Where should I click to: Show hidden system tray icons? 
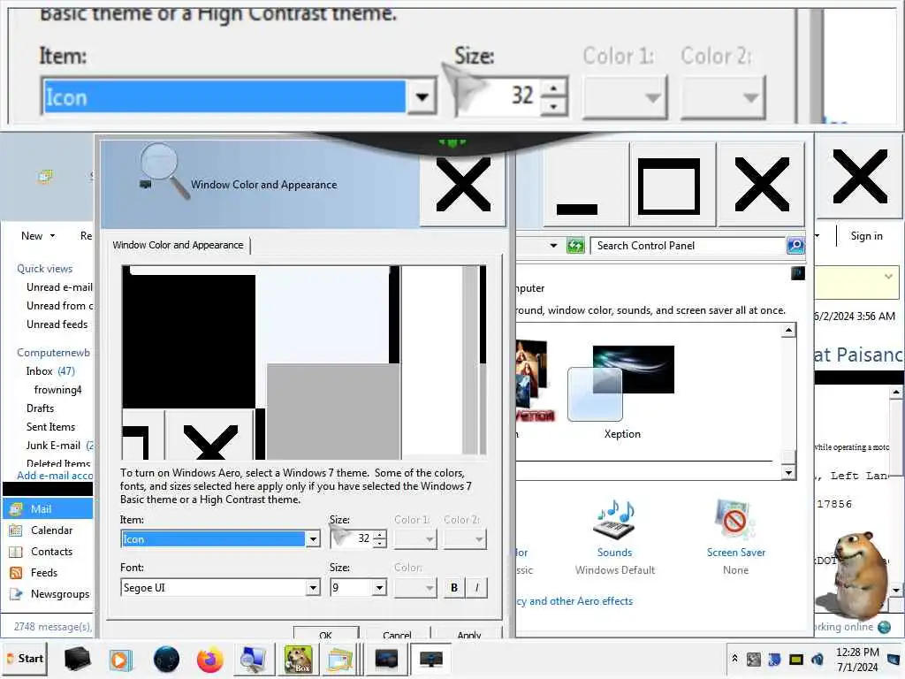734,658
